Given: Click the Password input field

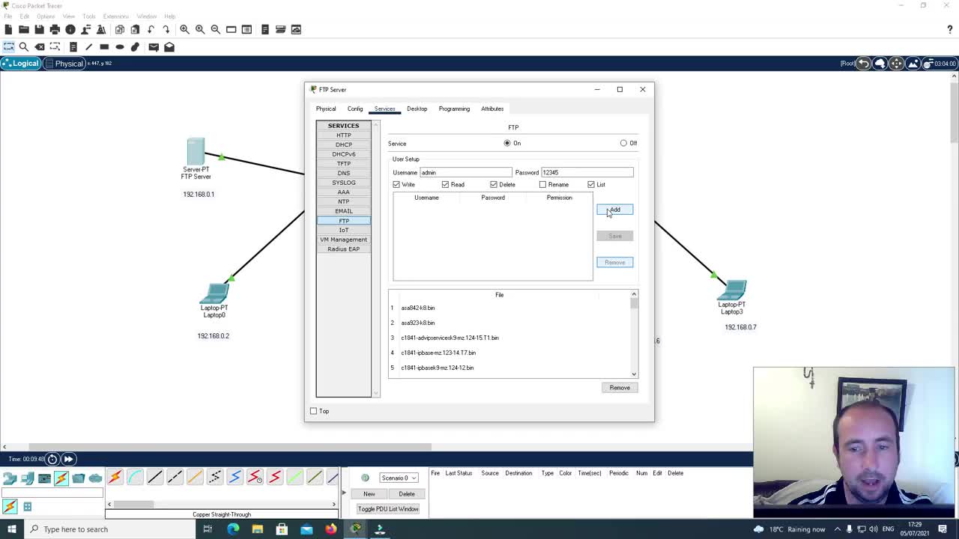Looking at the screenshot, I should pos(587,172).
